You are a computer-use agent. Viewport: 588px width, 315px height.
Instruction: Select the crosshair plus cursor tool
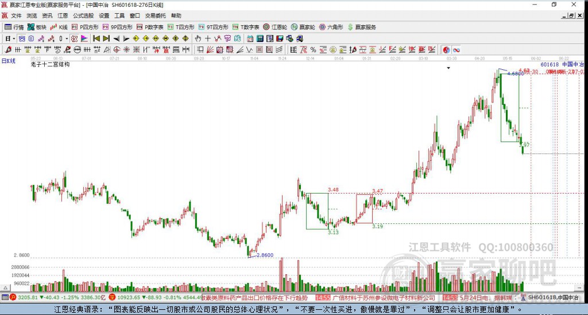tap(208, 38)
